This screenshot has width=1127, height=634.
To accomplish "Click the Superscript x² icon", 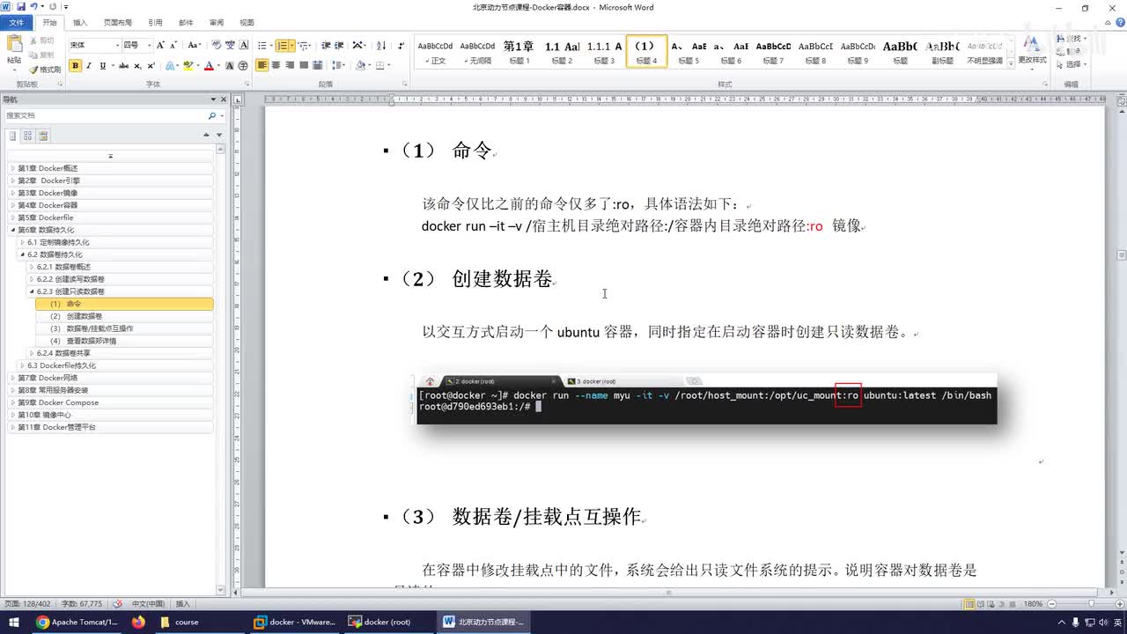I will pos(151,66).
